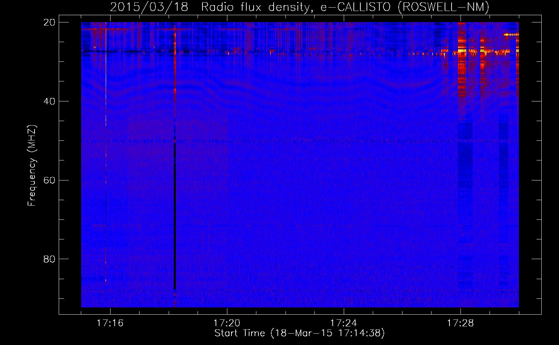Click the 'Start Time (18-Mar-15 17:14:38)' axis title

[x=300, y=333]
